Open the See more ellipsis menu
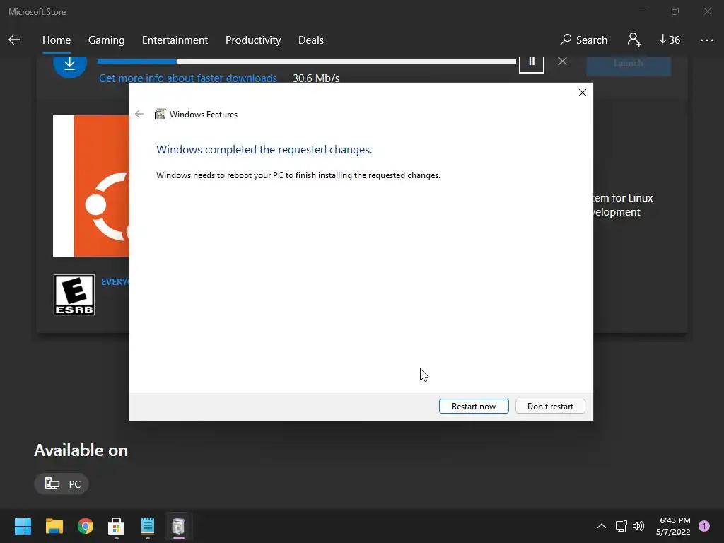 pyautogui.click(x=706, y=40)
